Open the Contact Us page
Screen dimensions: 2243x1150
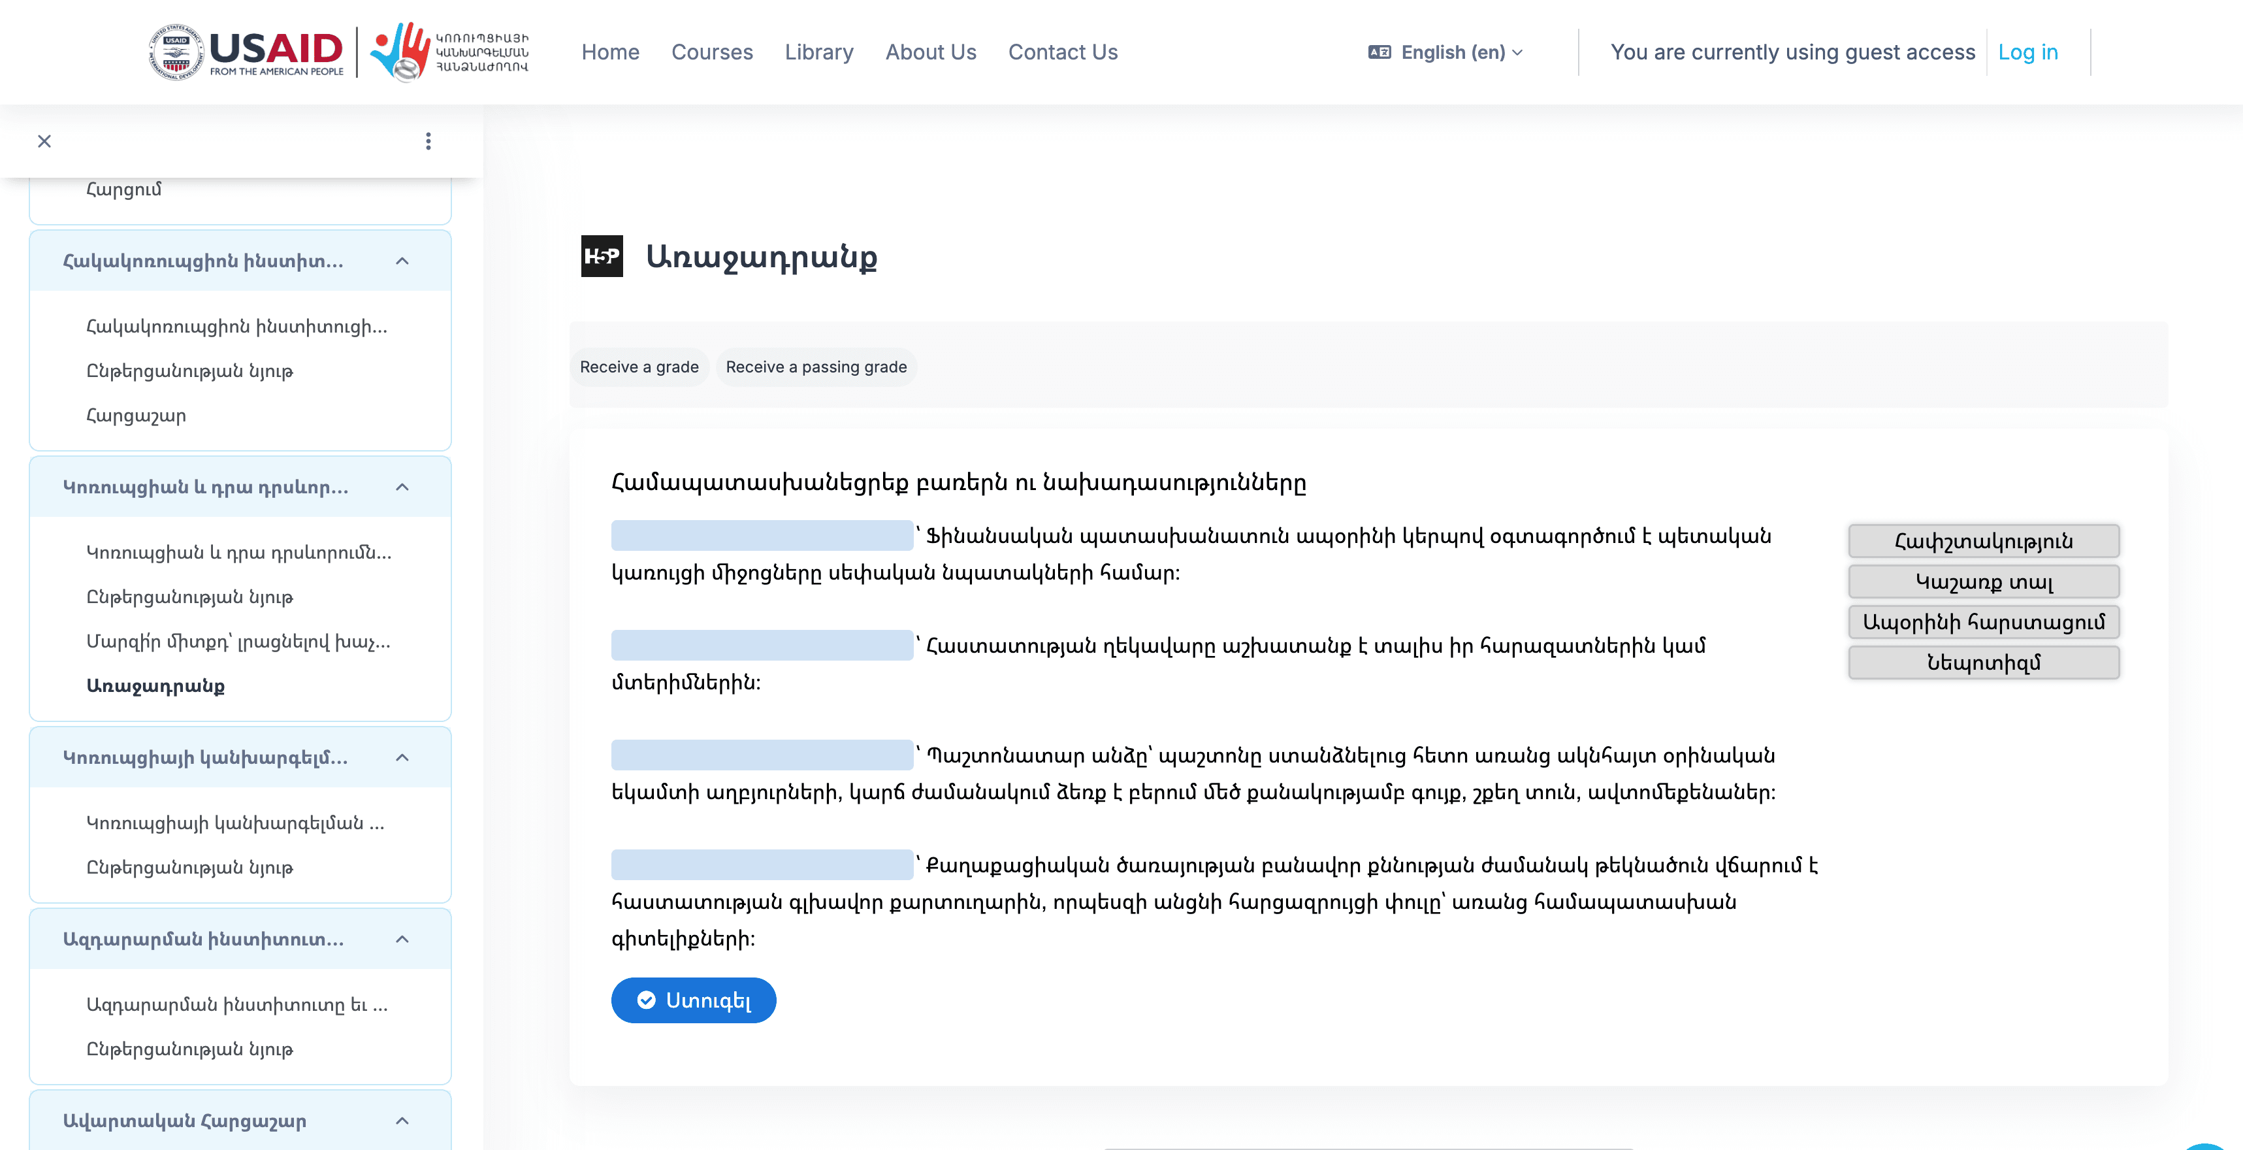[x=1063, y=52]
